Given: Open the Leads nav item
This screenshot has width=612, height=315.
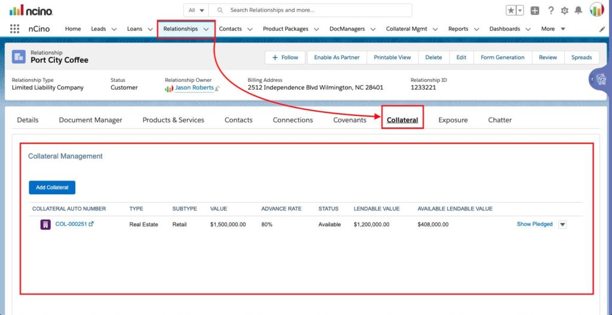Looking at the screenshot, I should pyautogui.click(x=99, y=29).
